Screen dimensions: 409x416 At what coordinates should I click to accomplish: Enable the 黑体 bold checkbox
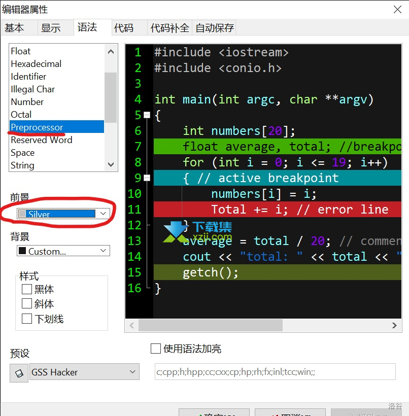27,289
